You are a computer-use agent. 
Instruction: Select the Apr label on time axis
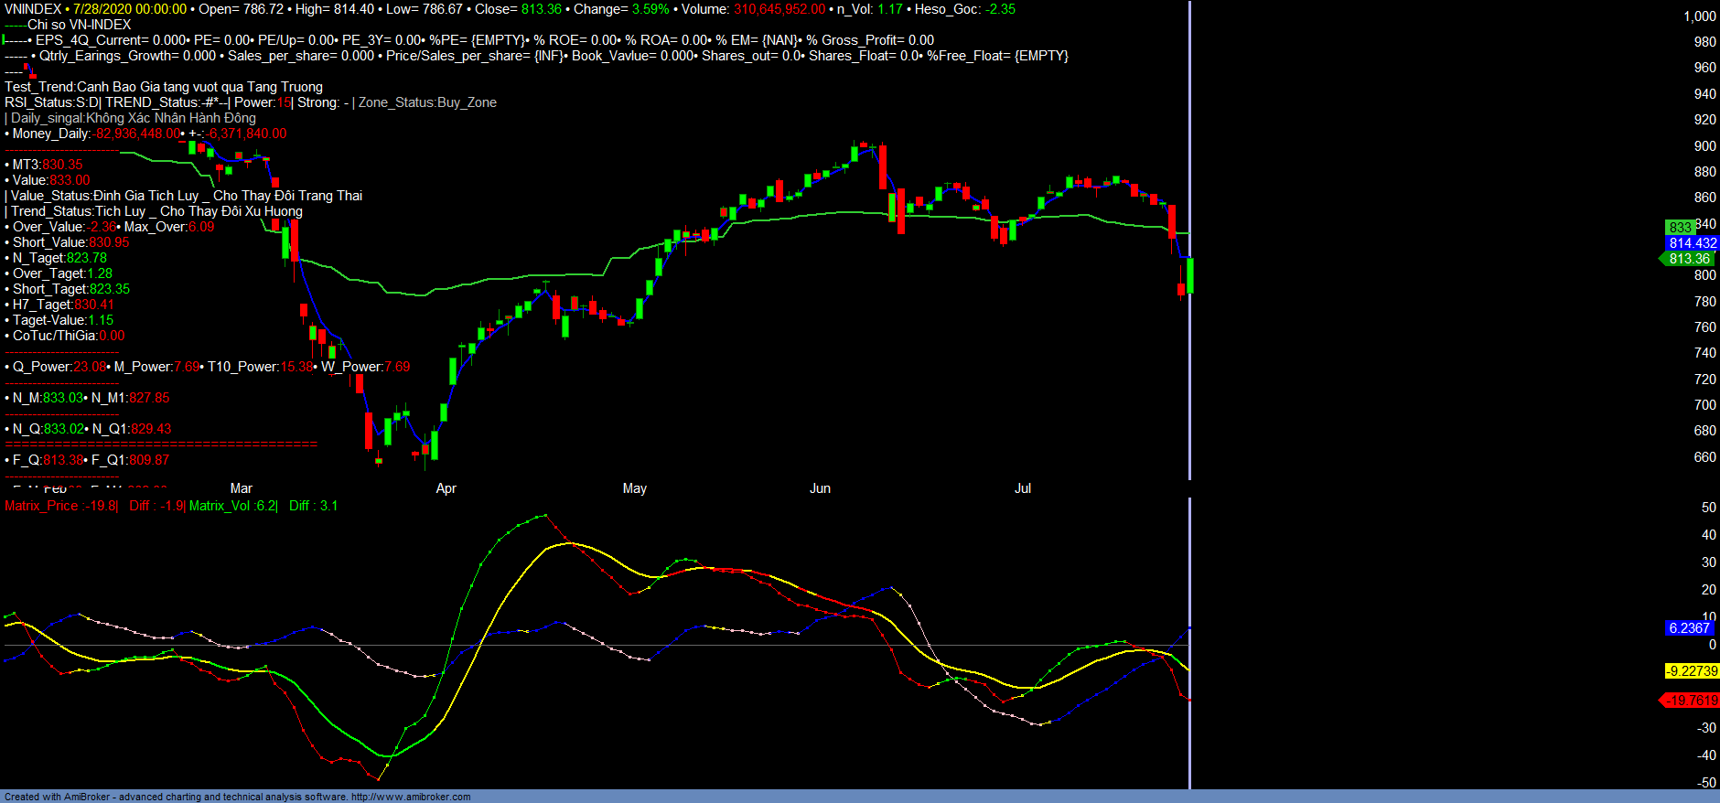coord(446,488)
